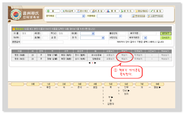Click the 찾아보기 search button

(166, 33)
